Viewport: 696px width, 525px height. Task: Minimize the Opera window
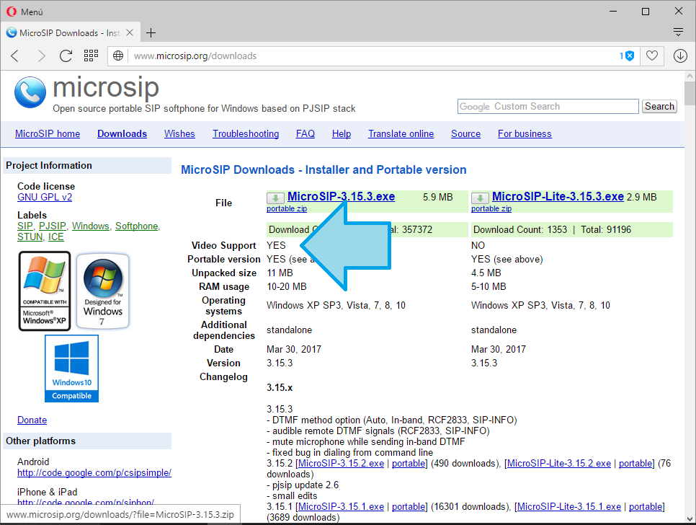(x=613, y=11)
